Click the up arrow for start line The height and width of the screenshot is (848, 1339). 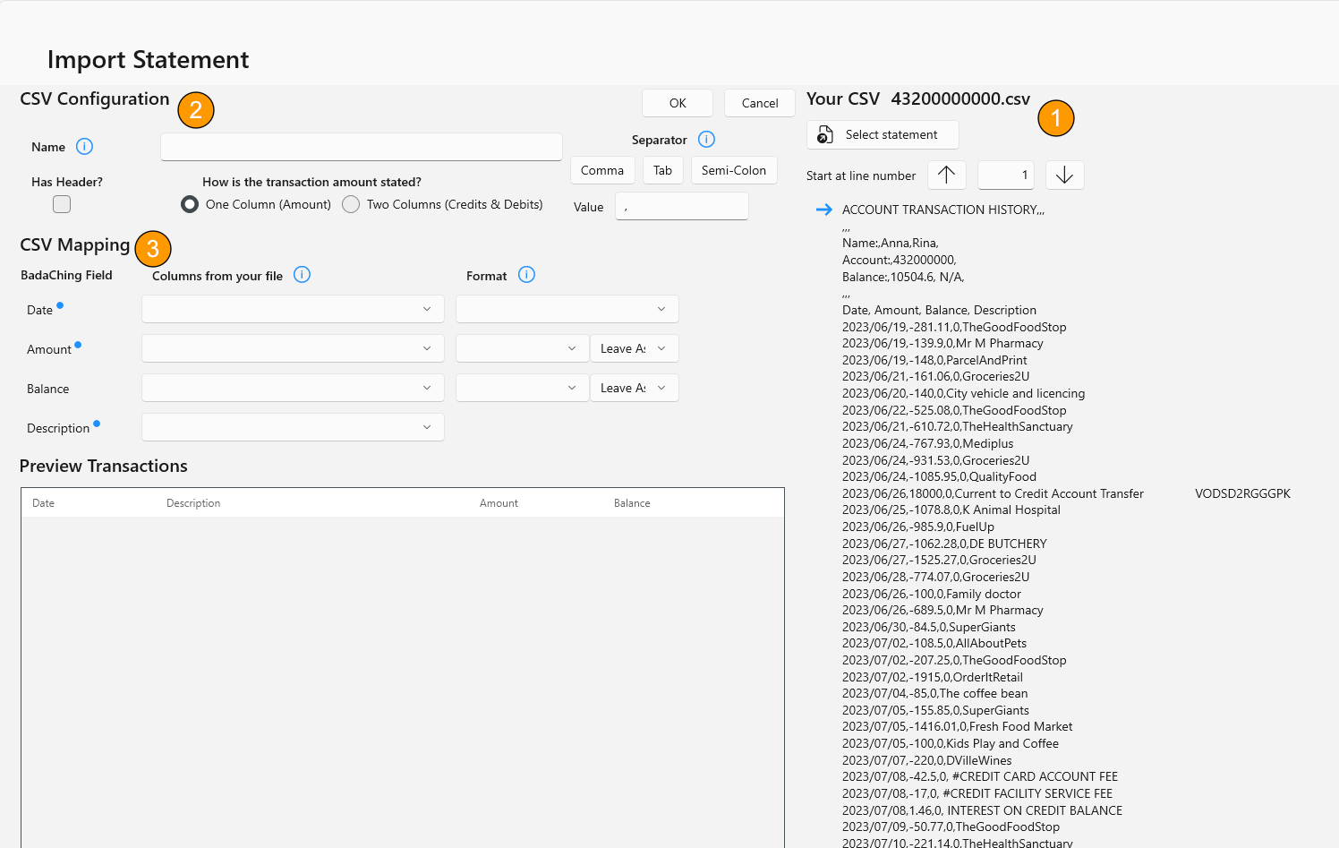(946, 176)
